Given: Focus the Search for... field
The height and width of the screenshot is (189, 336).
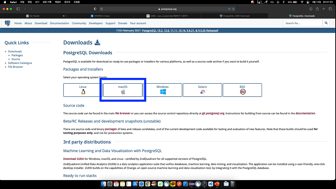Looking at the screenshot, I should pos(303,23).
